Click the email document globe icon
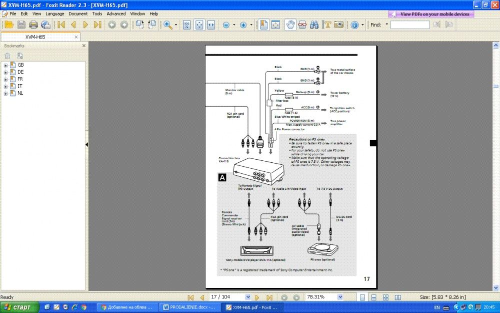 (x=45, y=25)
